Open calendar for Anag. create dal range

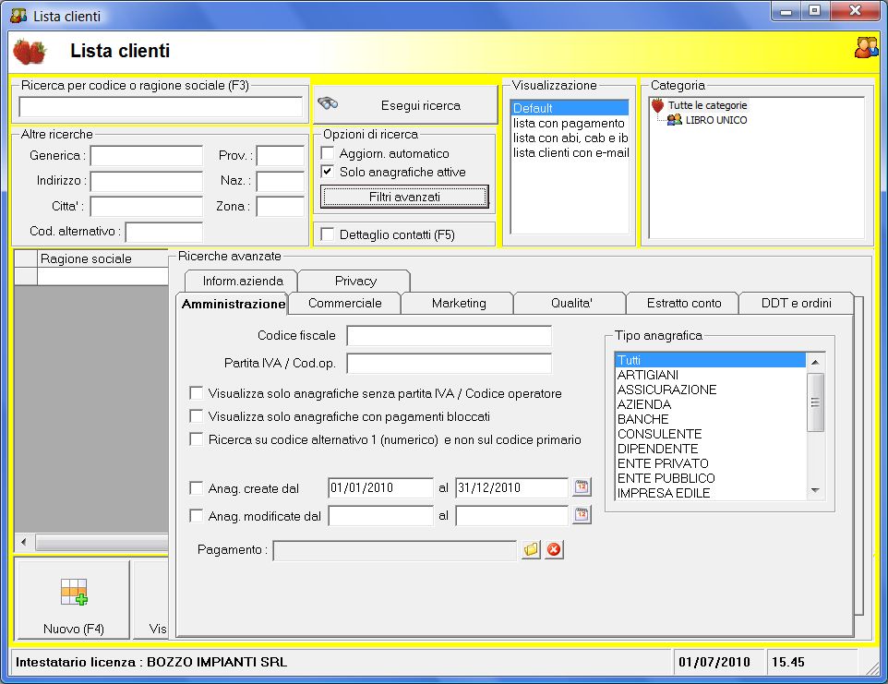[x=582, y=487]
